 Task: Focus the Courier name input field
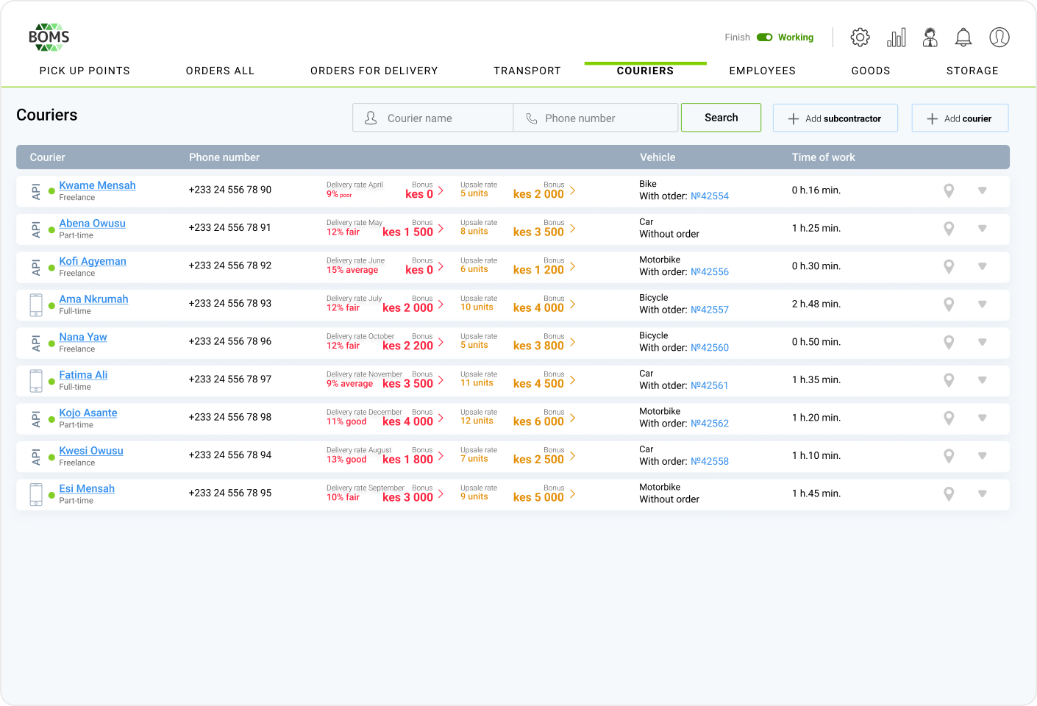pyautogui.click(x=441, y=118)
